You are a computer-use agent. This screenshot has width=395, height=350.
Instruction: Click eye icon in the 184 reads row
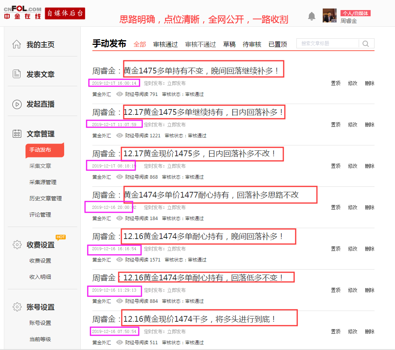click(119, 218)
